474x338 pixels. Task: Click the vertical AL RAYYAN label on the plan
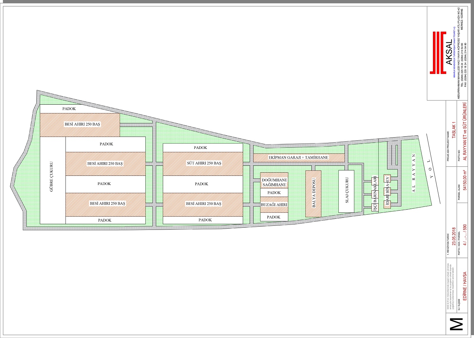(x=414, y=173)
